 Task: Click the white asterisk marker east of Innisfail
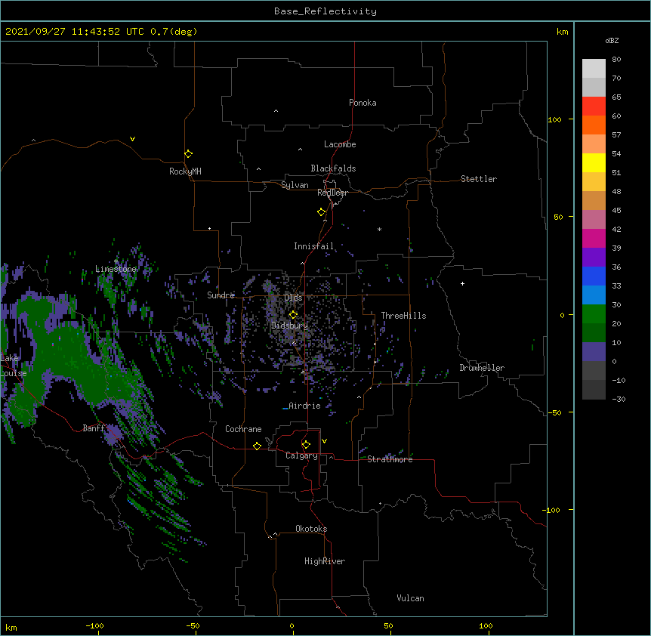pos(379,229)
